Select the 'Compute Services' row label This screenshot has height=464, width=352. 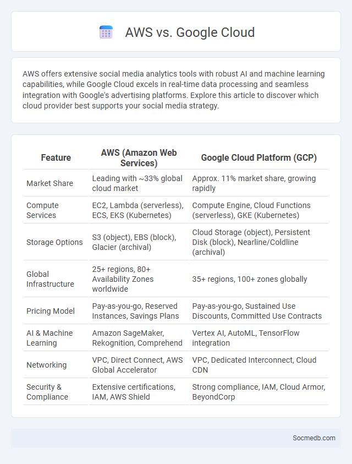click(42, 210)
